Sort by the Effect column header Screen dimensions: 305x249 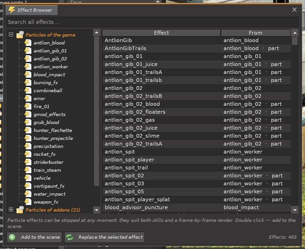pyautogui.click(x=161, y=33)
